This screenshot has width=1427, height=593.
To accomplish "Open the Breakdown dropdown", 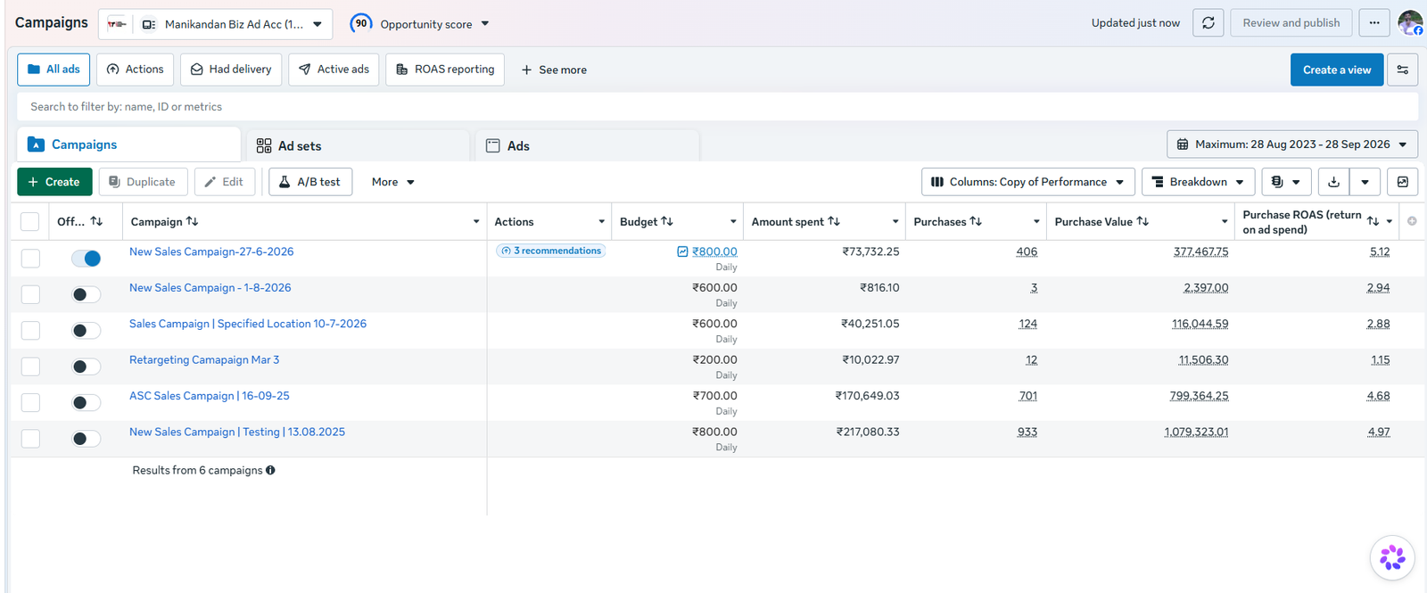I will coord(1198,182).
